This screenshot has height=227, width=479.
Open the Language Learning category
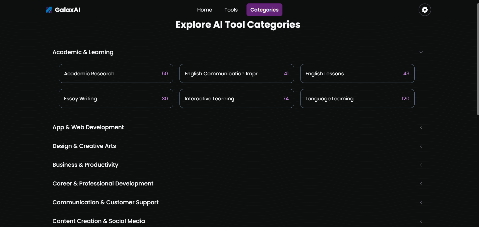[x=357, y=99]
